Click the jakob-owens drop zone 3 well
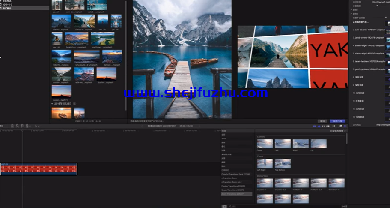Screen dimensions: 390x208 [387, 39]
